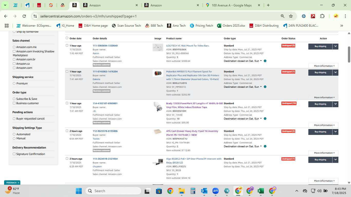The height and width of the screenshot is (197, 351).
Task: Check the Business customer filter box
Action: coord(14,103)
